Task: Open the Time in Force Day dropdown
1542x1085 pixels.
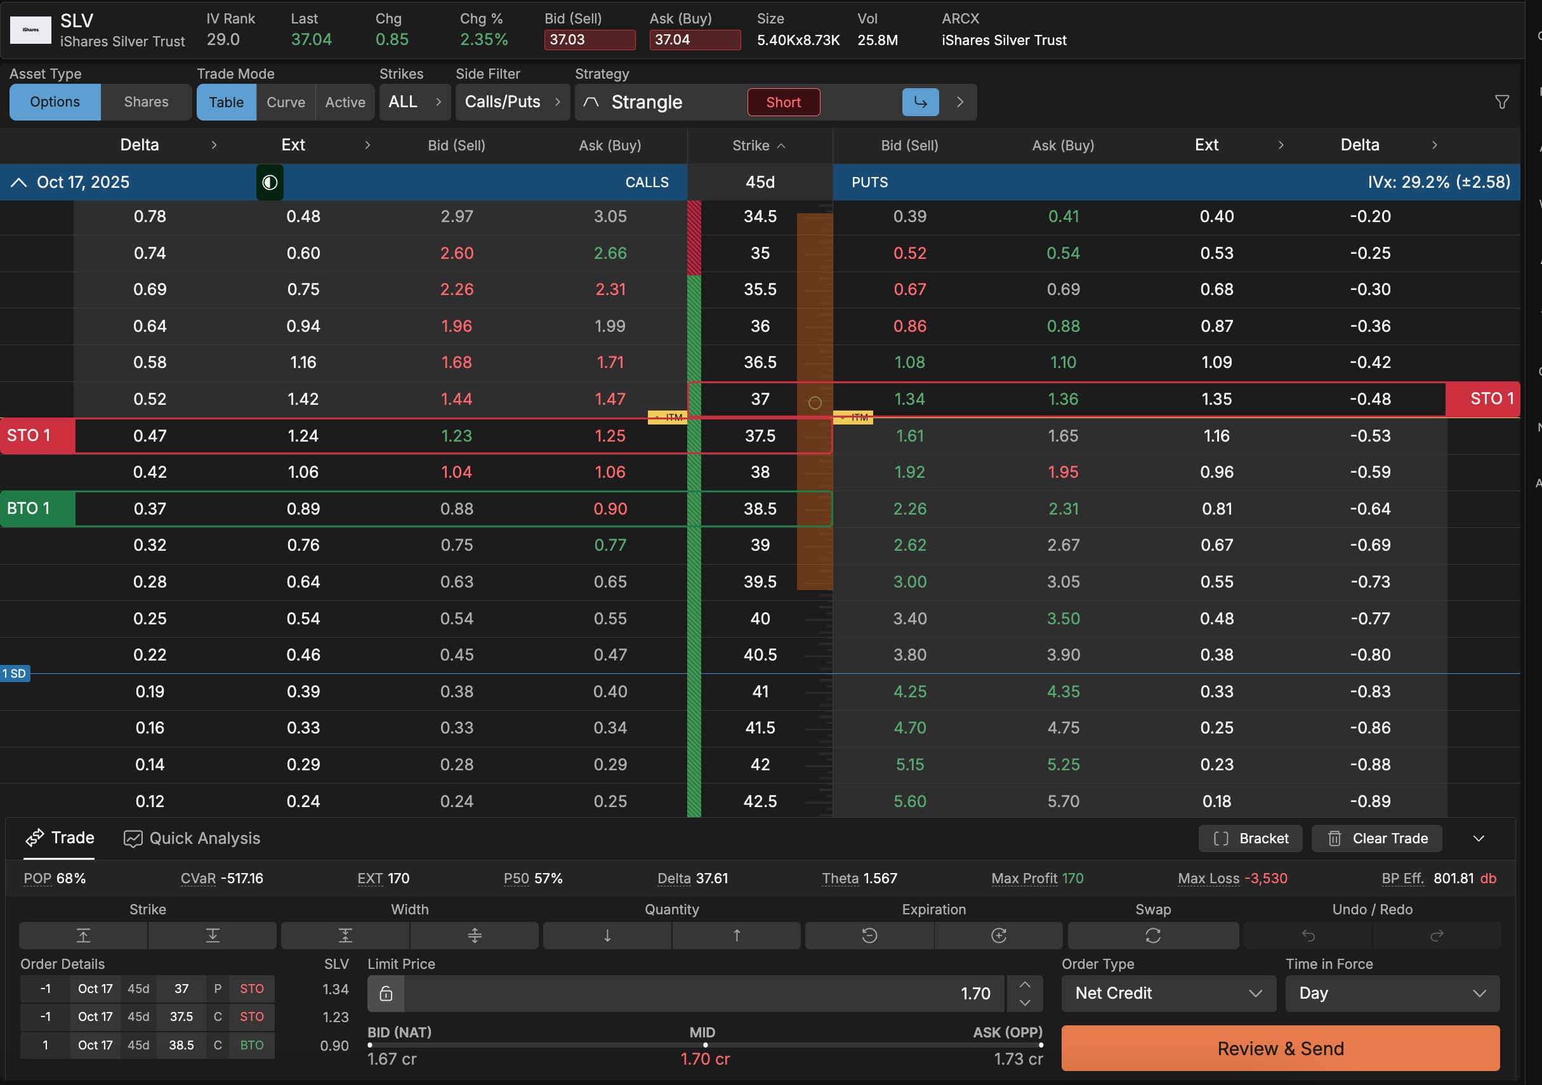Action: (x=1392, y=993)
